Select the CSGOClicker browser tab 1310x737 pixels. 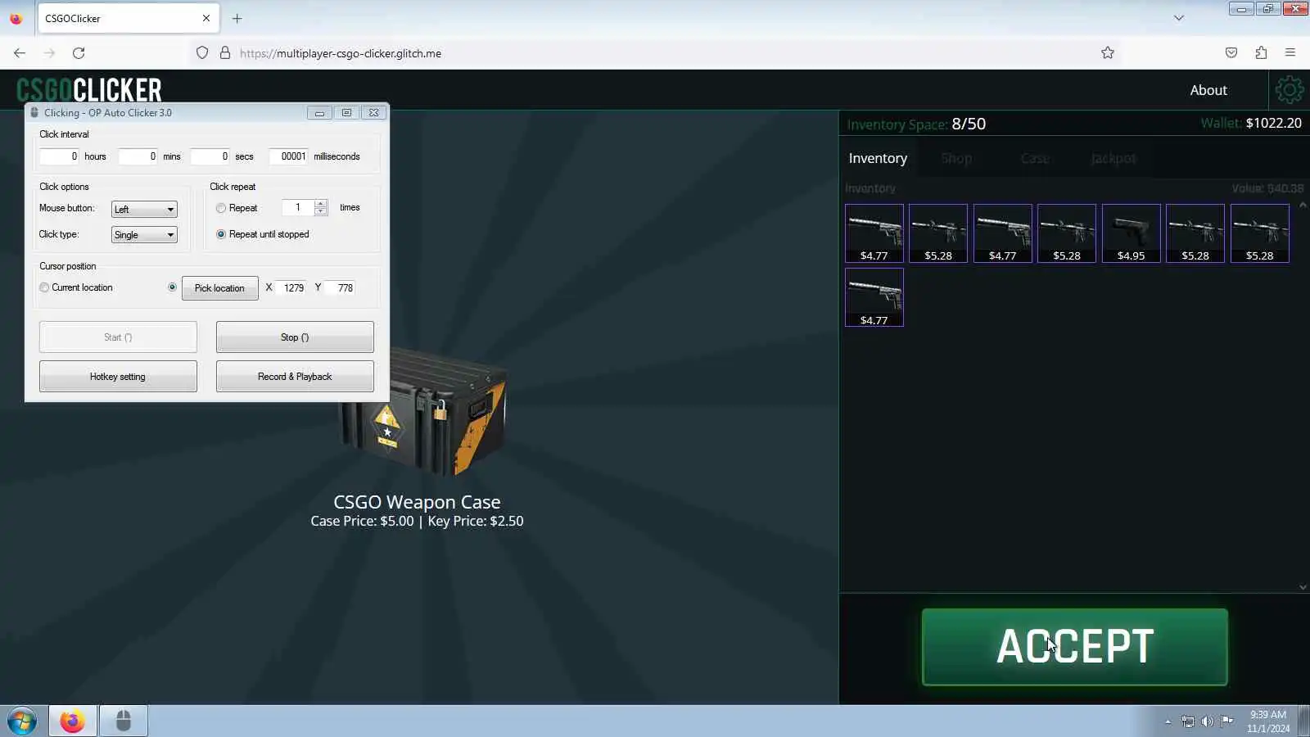127,18
